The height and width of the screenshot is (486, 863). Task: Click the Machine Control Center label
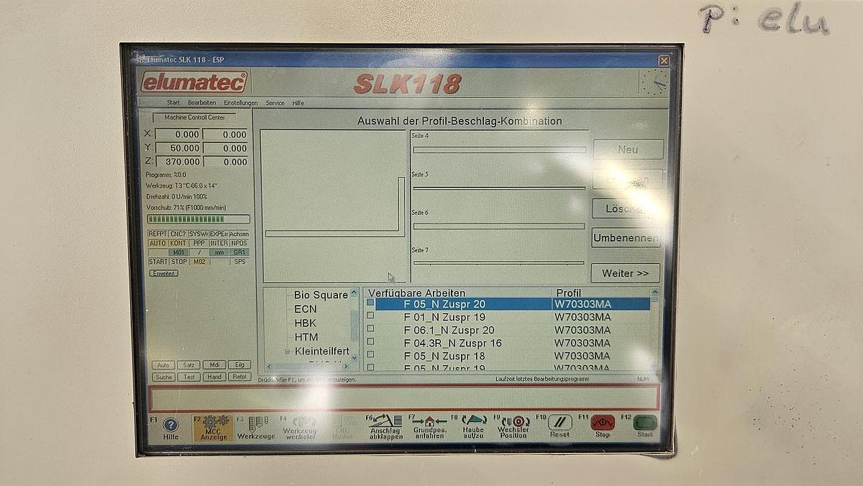coord(194,117)
